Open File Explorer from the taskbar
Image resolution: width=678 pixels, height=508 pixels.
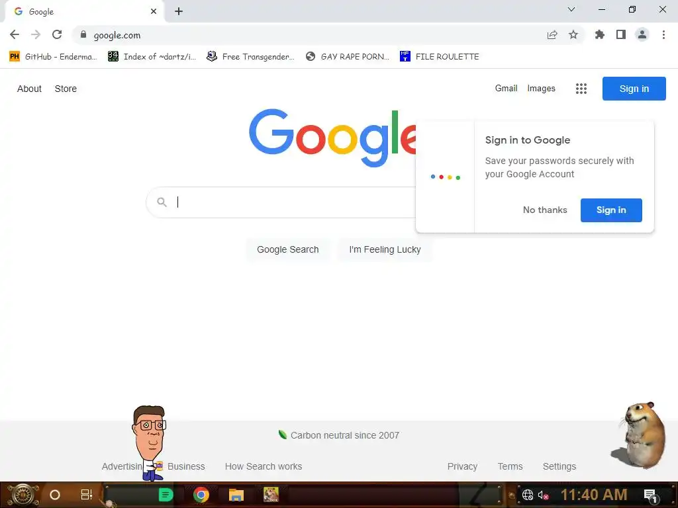click(236, 495)
